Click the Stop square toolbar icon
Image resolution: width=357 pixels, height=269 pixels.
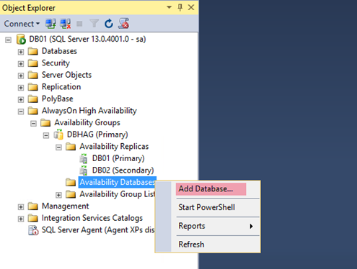(x=79, y=24)
